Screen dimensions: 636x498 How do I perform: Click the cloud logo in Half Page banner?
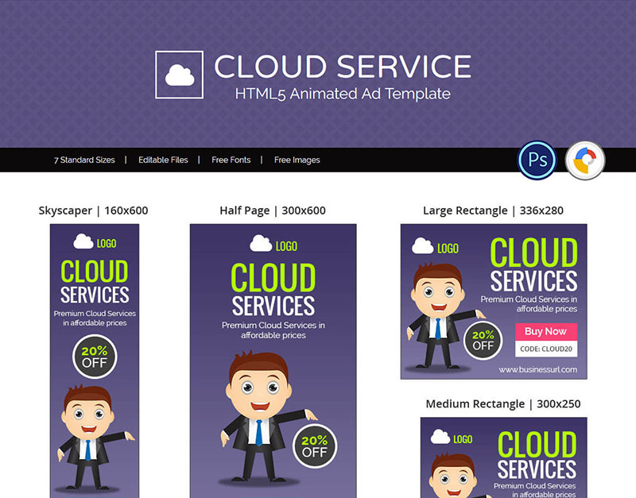pos(261,244)
